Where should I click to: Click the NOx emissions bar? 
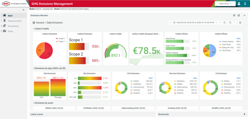(90, 88)
